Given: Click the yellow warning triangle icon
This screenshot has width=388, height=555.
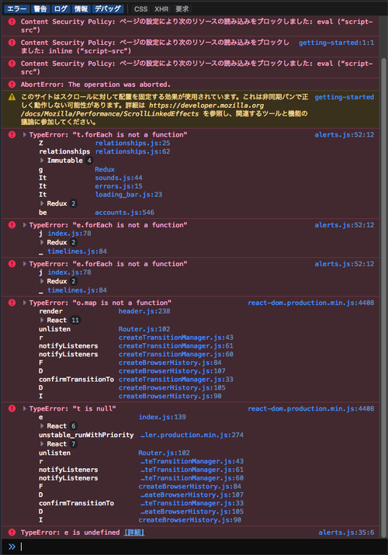Looking at the screenshot, I should (x=12, y=96).
